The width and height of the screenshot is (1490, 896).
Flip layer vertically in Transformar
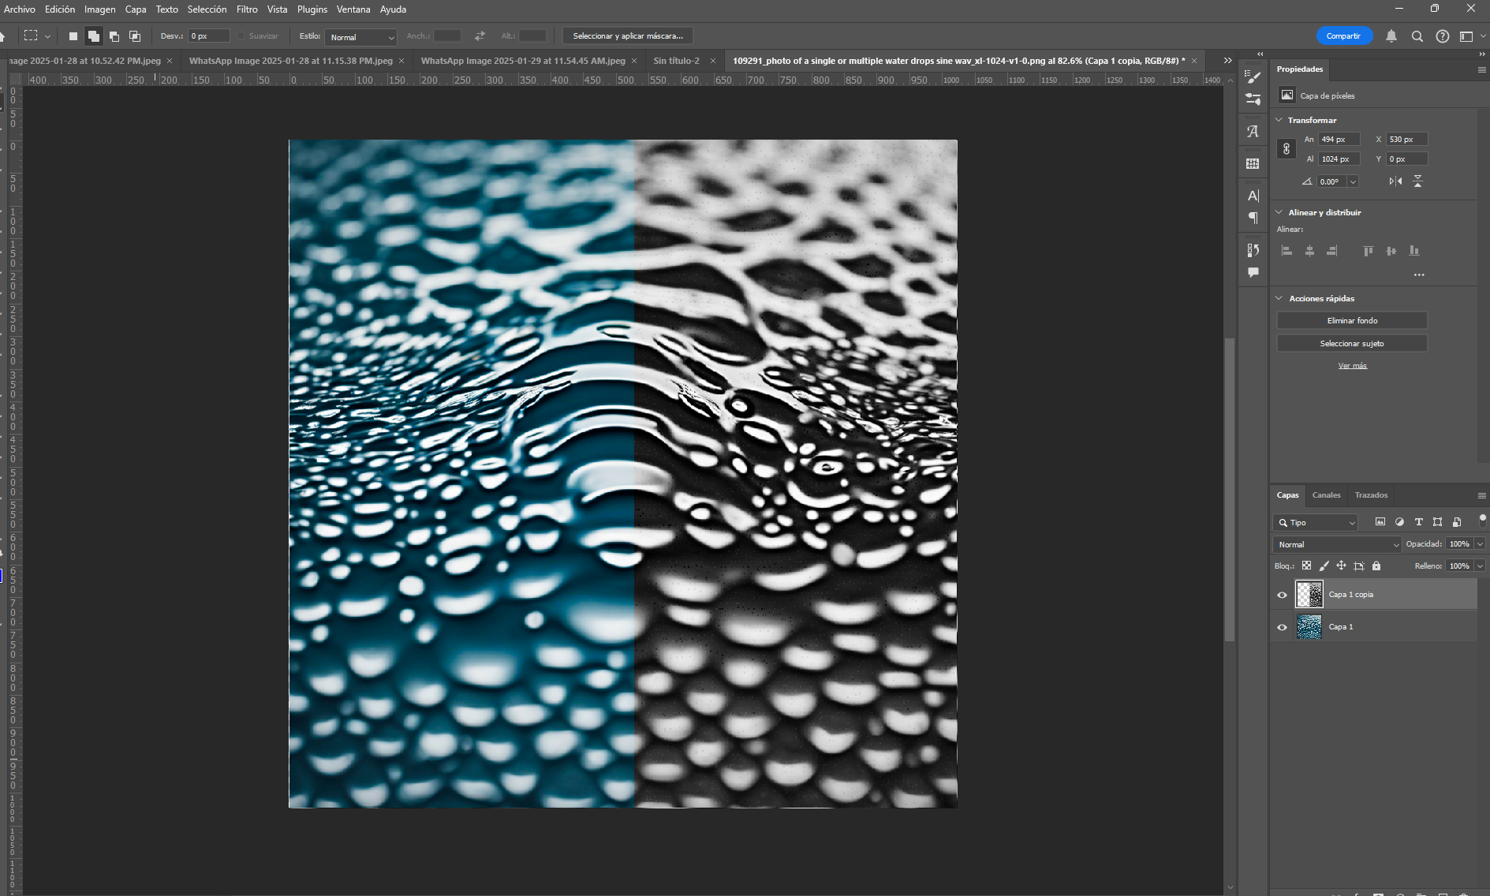[x=1417, y=181]
